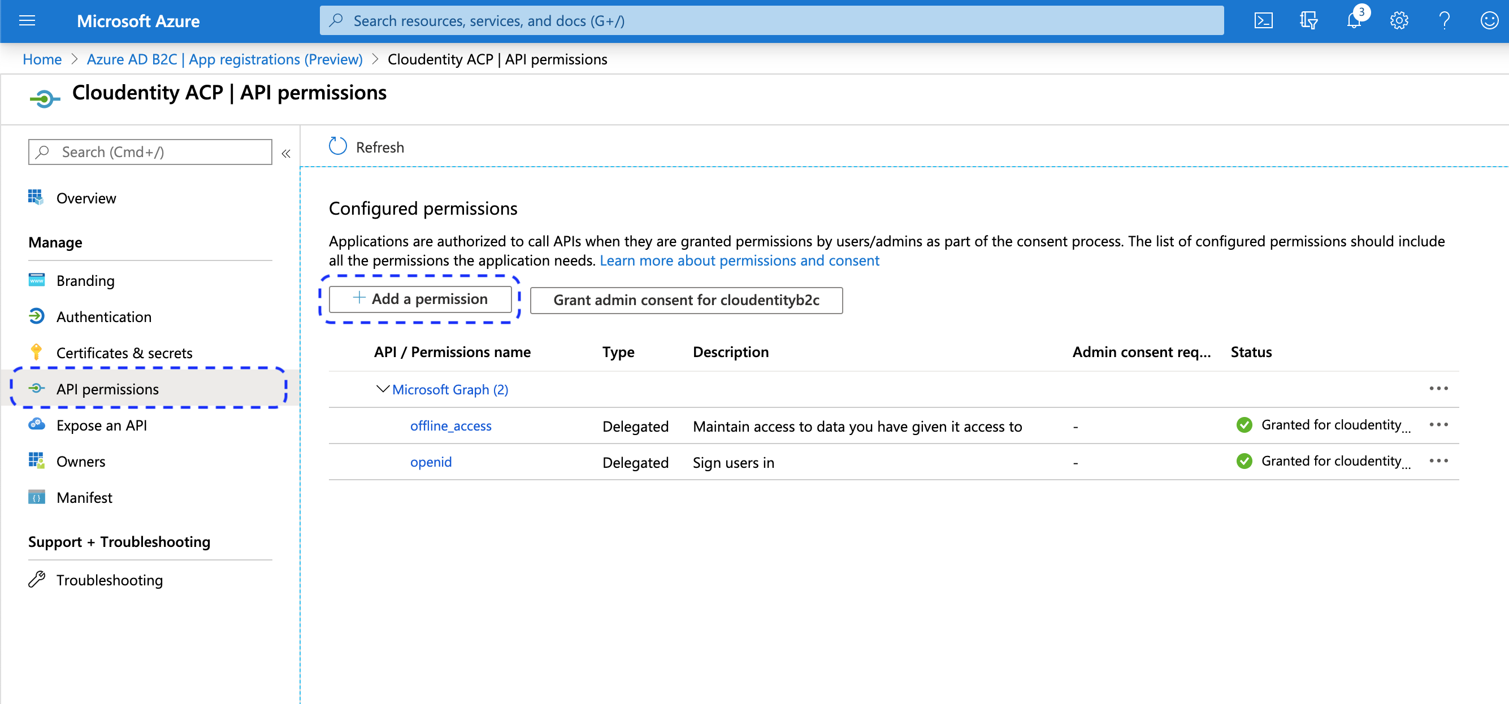
Task: Open more options for Microsoft Graph row
Action: (1438, 389)
